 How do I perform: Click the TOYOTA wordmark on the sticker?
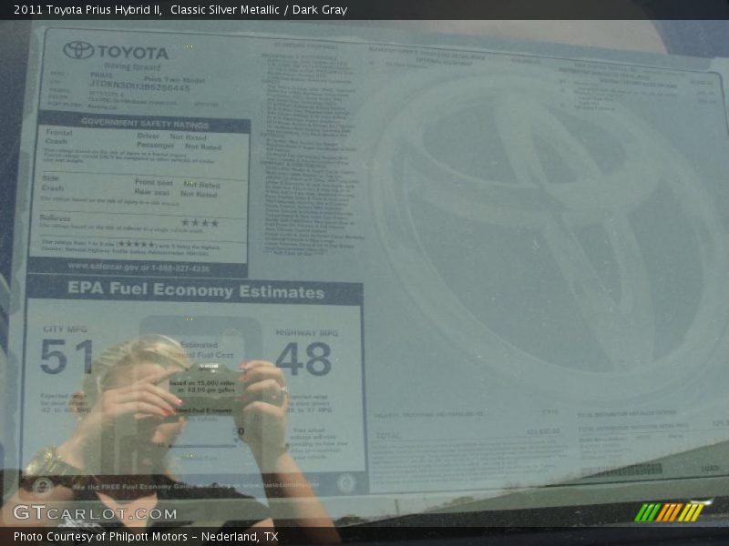point(132,53)
